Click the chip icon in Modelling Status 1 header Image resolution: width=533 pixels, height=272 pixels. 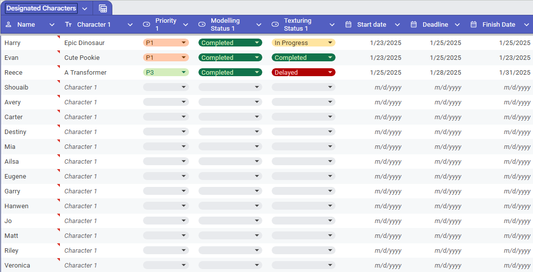pyautogui.click(x=202, y=24)
